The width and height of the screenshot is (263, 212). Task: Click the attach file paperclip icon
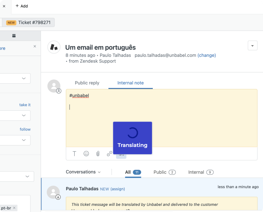click(98, 154)
